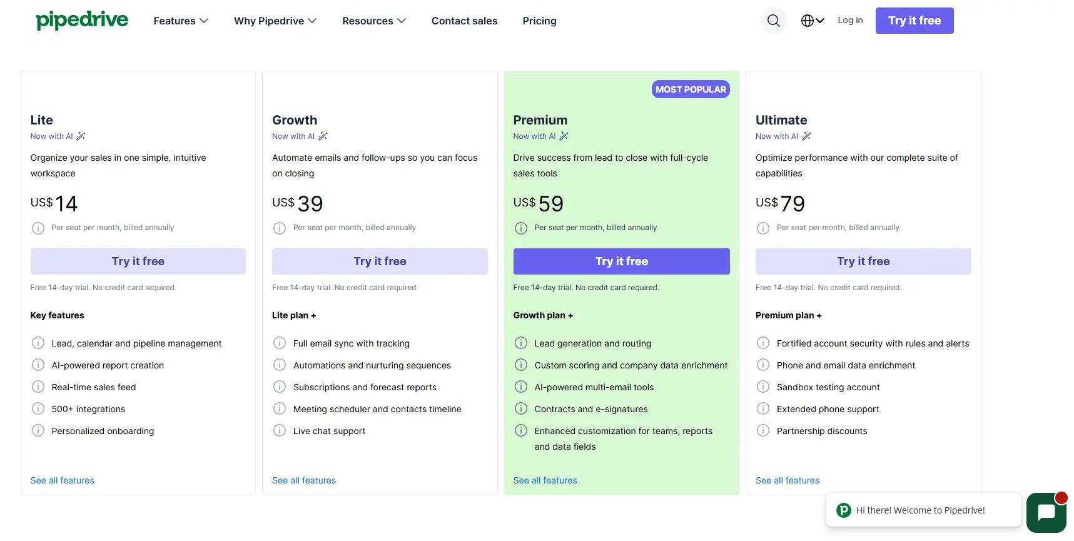The width and height of the screenshot is (1074, 541).
Task: Open the Pricing menu item
Action: [539, 21]
